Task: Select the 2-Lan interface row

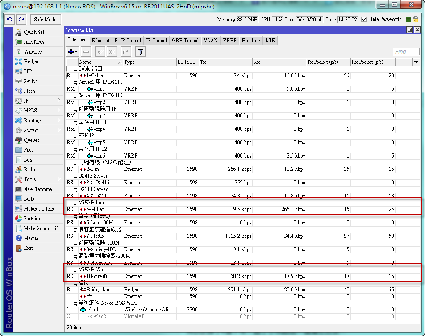Action: click(242, 169)
